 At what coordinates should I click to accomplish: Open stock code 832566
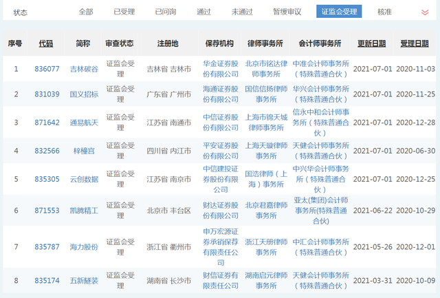47,151
